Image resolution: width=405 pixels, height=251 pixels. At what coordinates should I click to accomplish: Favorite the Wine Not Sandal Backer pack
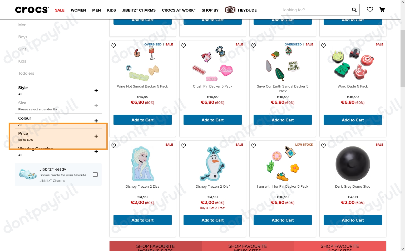pos(113,45)
